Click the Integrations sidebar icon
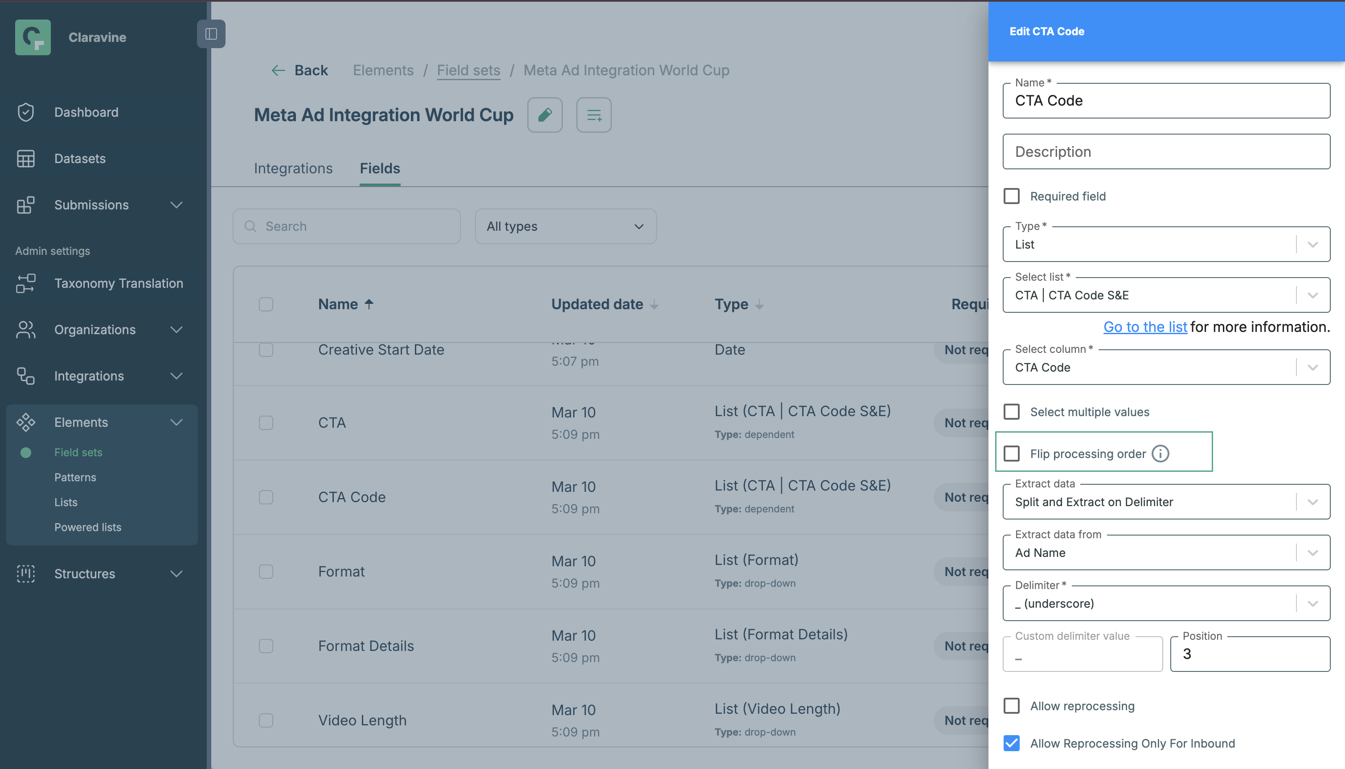1345x769 pixels. [25, 376]
